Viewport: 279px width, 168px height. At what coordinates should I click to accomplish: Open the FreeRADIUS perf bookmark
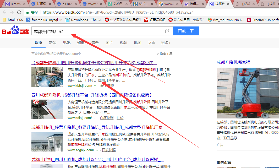[263, 20]
